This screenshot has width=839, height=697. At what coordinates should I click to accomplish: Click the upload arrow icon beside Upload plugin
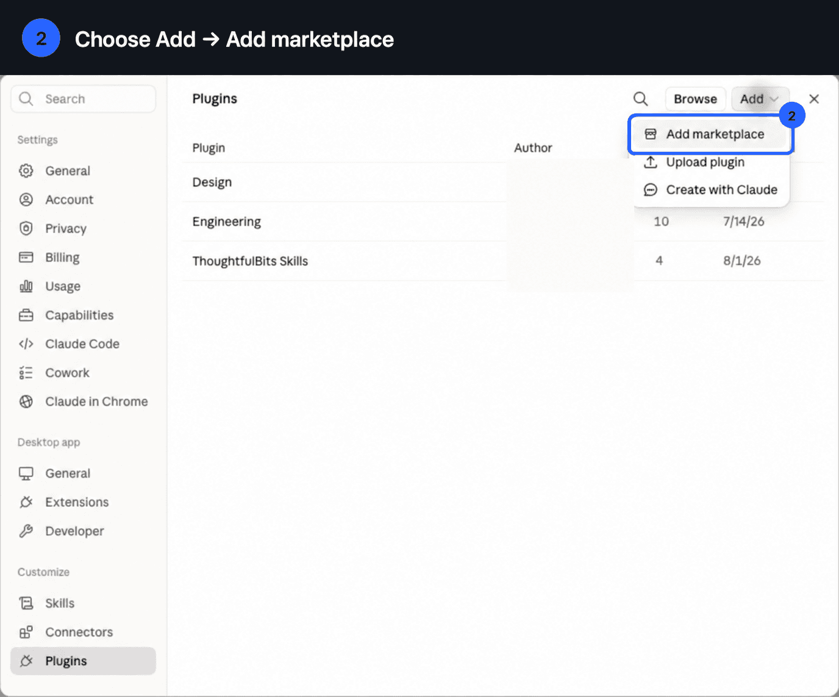[651, 162]
